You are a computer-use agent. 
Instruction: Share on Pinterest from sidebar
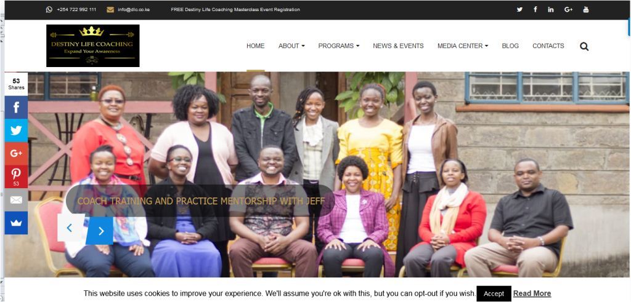[16, 177]
